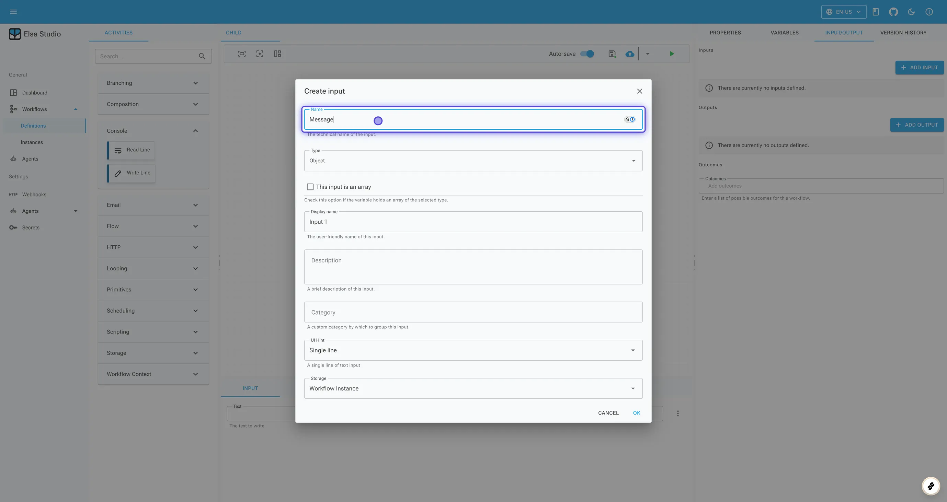Viewport: 947px width, 502px height.
Task: Click OK to create input
Action: pos(636,413)
